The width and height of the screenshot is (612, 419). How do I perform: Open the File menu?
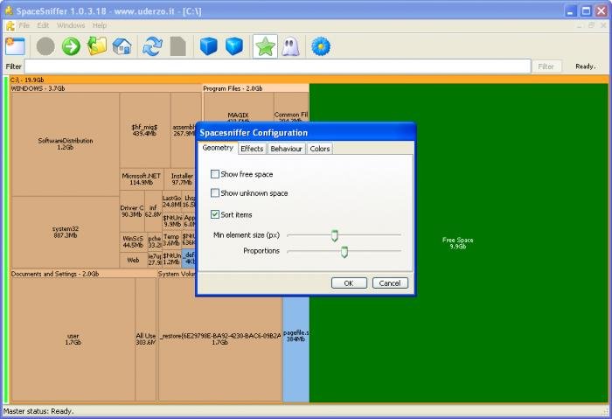(x=24, y=25)
